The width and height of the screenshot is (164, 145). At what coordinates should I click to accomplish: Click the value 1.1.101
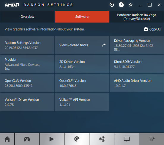pyautogui.click(x=65, y=105)
